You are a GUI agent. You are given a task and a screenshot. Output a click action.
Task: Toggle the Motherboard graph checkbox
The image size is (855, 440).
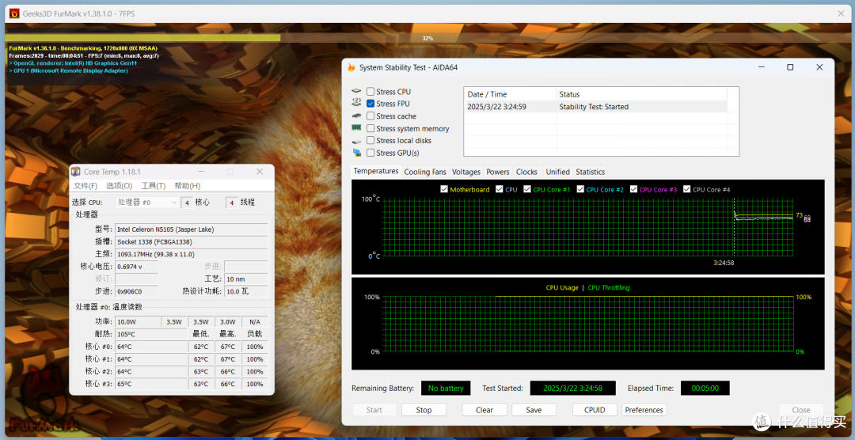444,190
